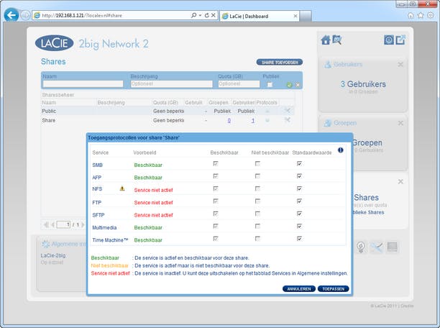Toggle SMB Standaardwaarde checkbox
The height and width of the screenshot is (328, 440).
tap(299, 163)
